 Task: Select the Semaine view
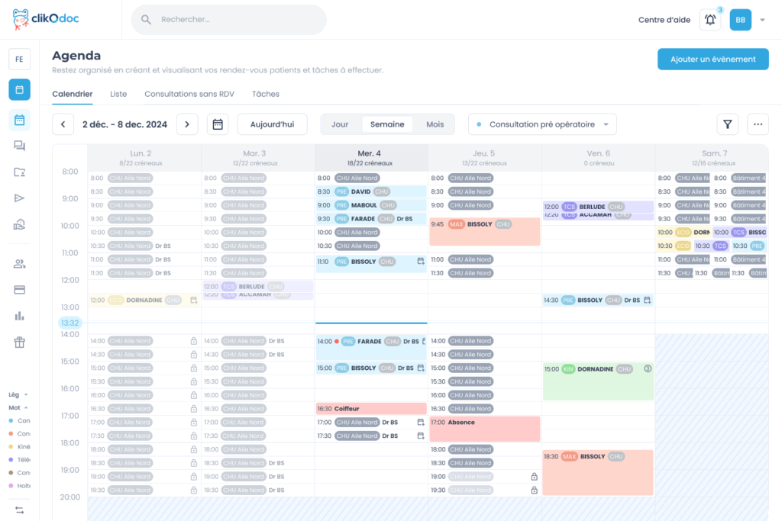click(387, 124)
